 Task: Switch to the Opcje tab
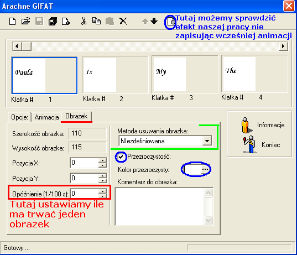[x=19, y=117]
